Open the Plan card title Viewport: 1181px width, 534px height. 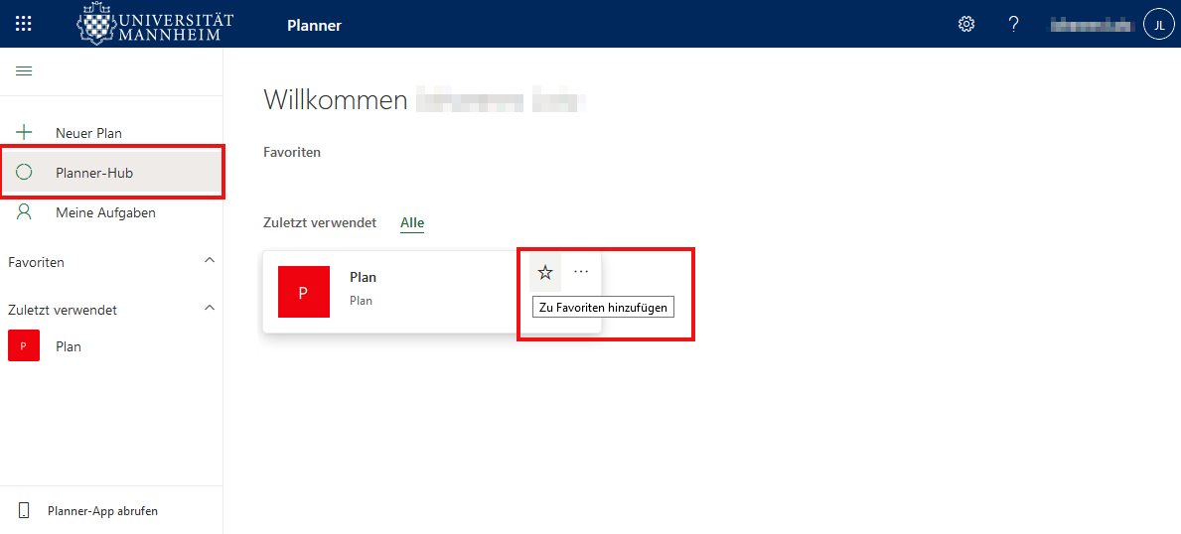click(x=363, y=277)
